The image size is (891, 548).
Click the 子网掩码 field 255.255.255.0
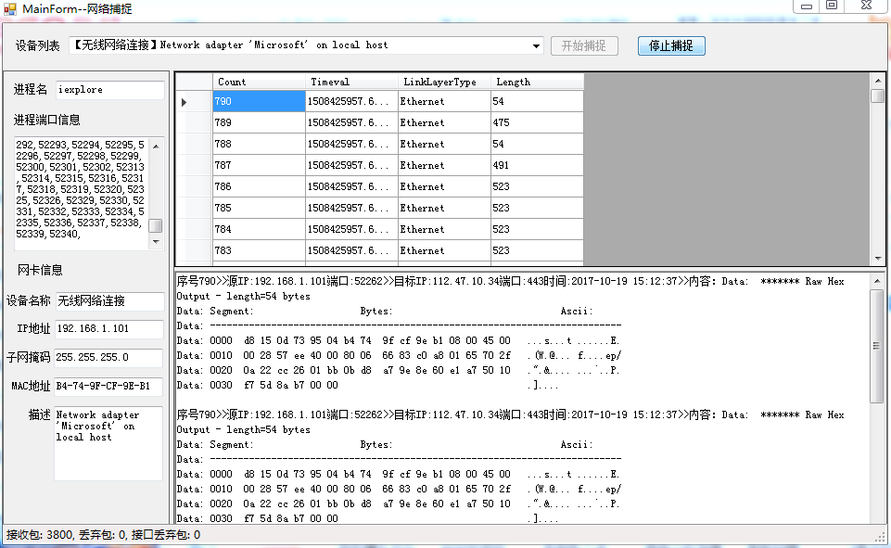pyautogui.click(x=108, y=358)
